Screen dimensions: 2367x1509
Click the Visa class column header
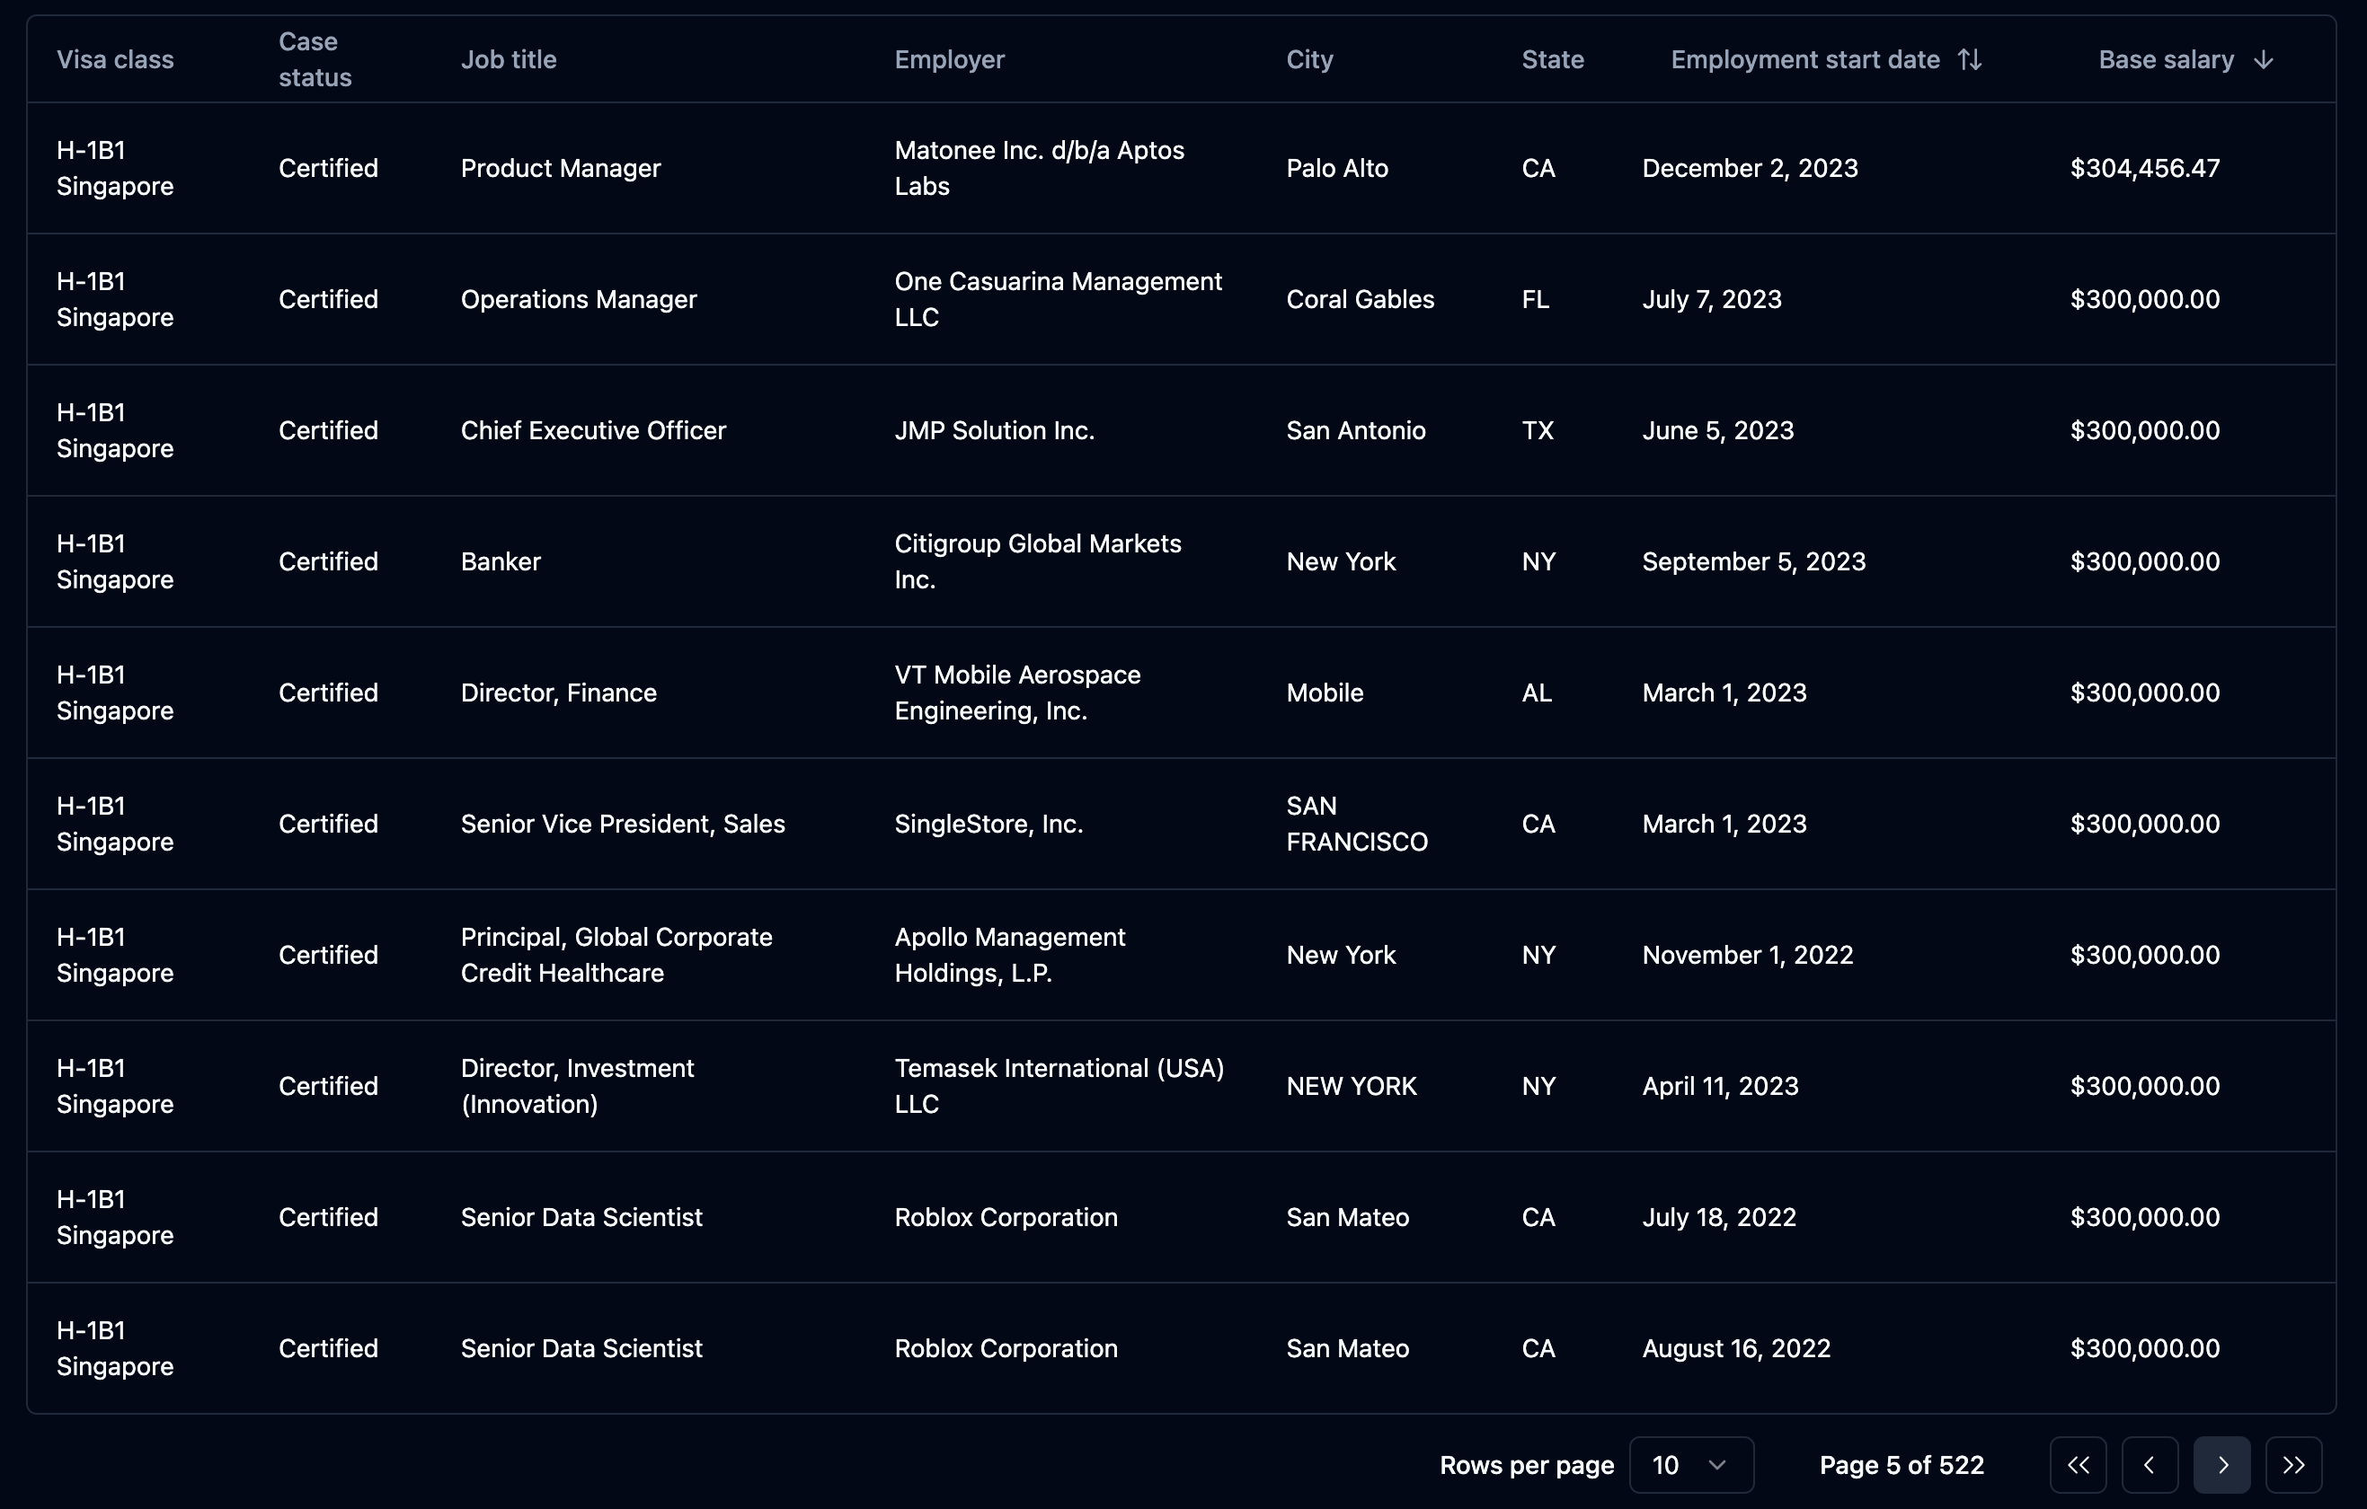click(115, 60)
